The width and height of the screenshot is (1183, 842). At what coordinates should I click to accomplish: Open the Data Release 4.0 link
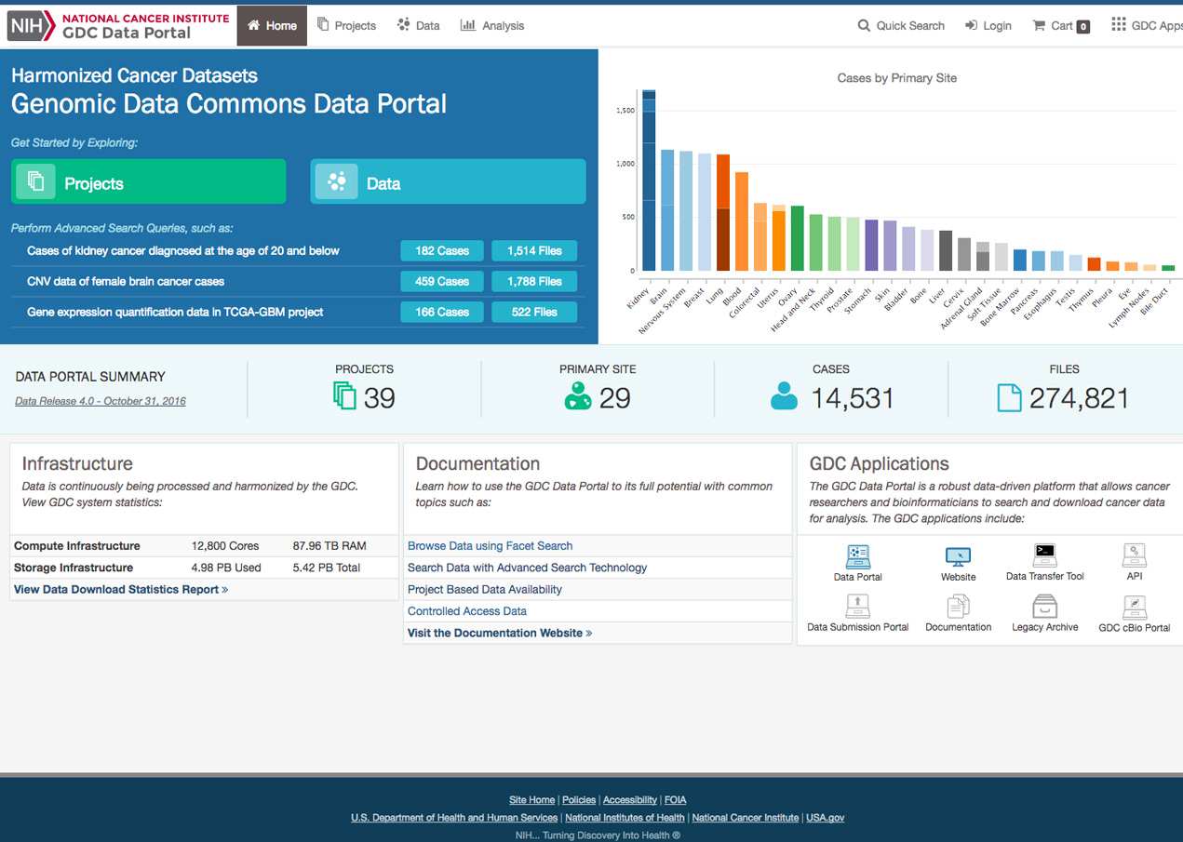coord(101,401)
